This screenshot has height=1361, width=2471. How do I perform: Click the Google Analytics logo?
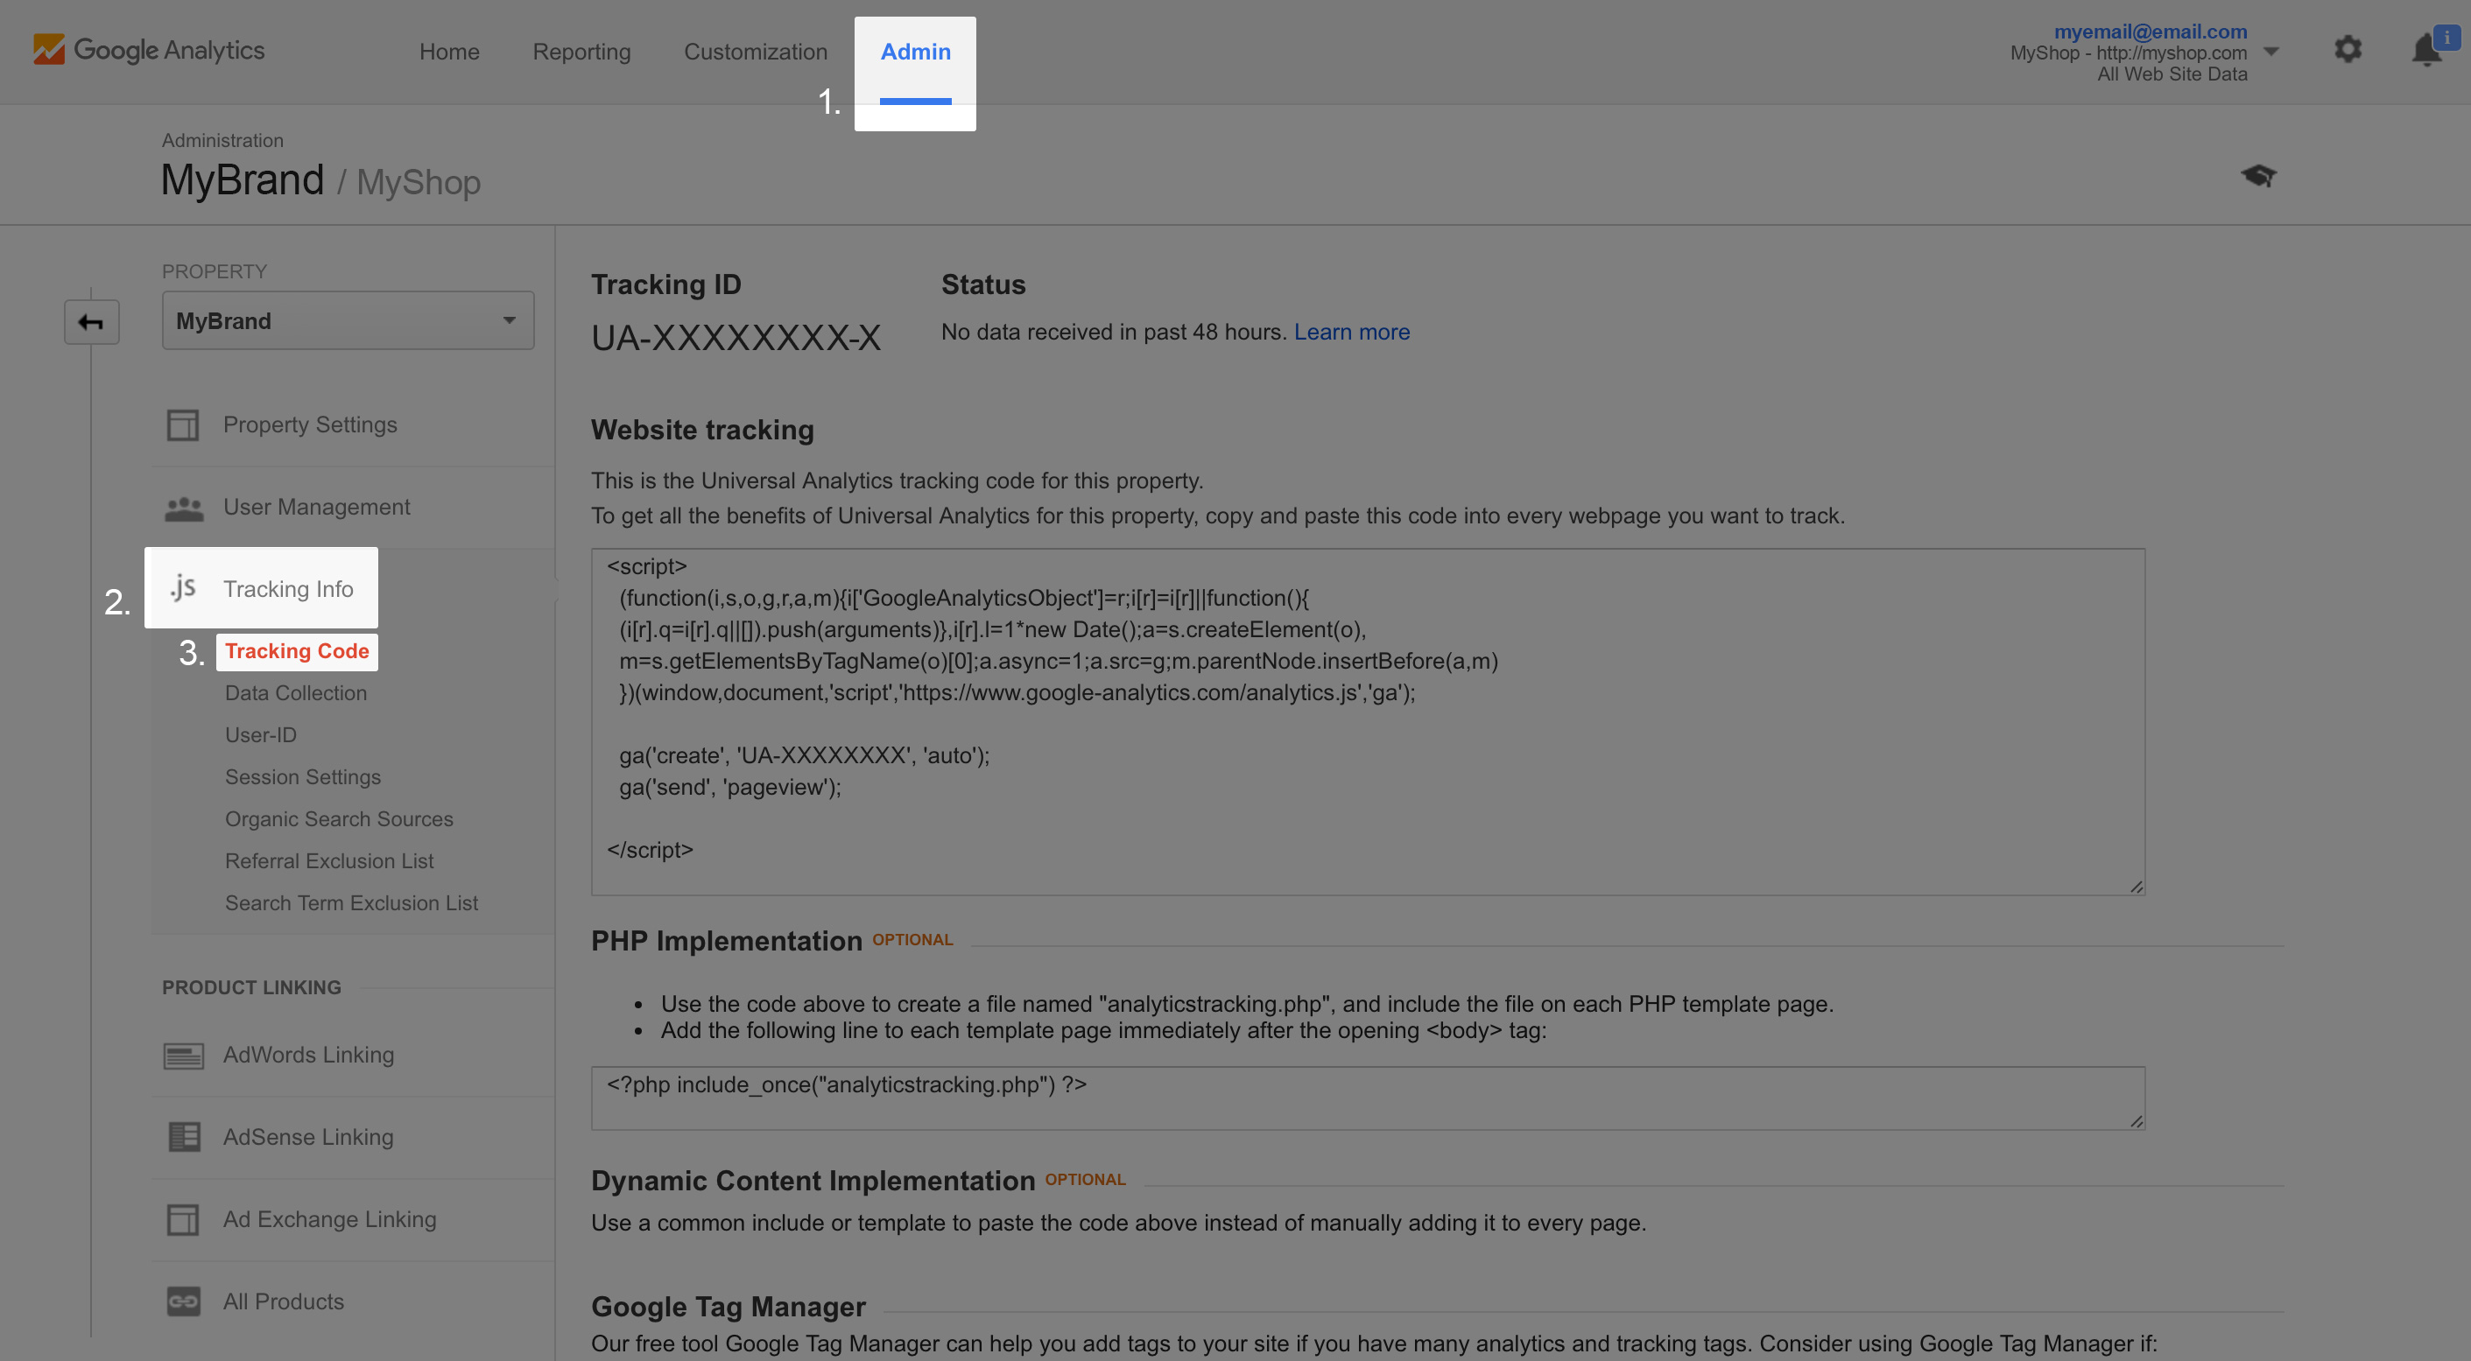149,50
